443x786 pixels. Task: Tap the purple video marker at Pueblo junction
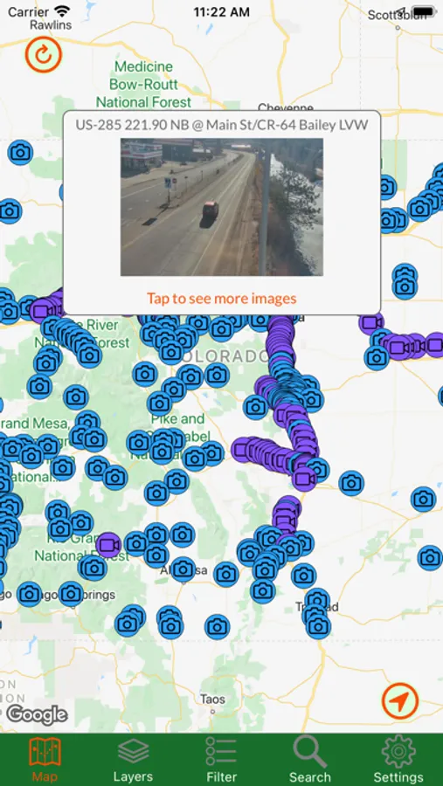[304, 479]
